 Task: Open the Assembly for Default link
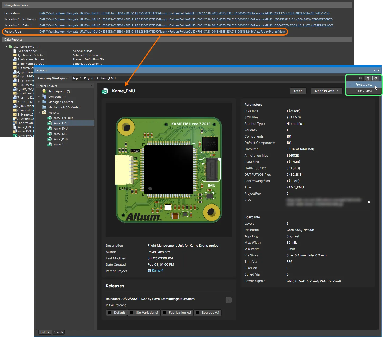coord(186,25)
